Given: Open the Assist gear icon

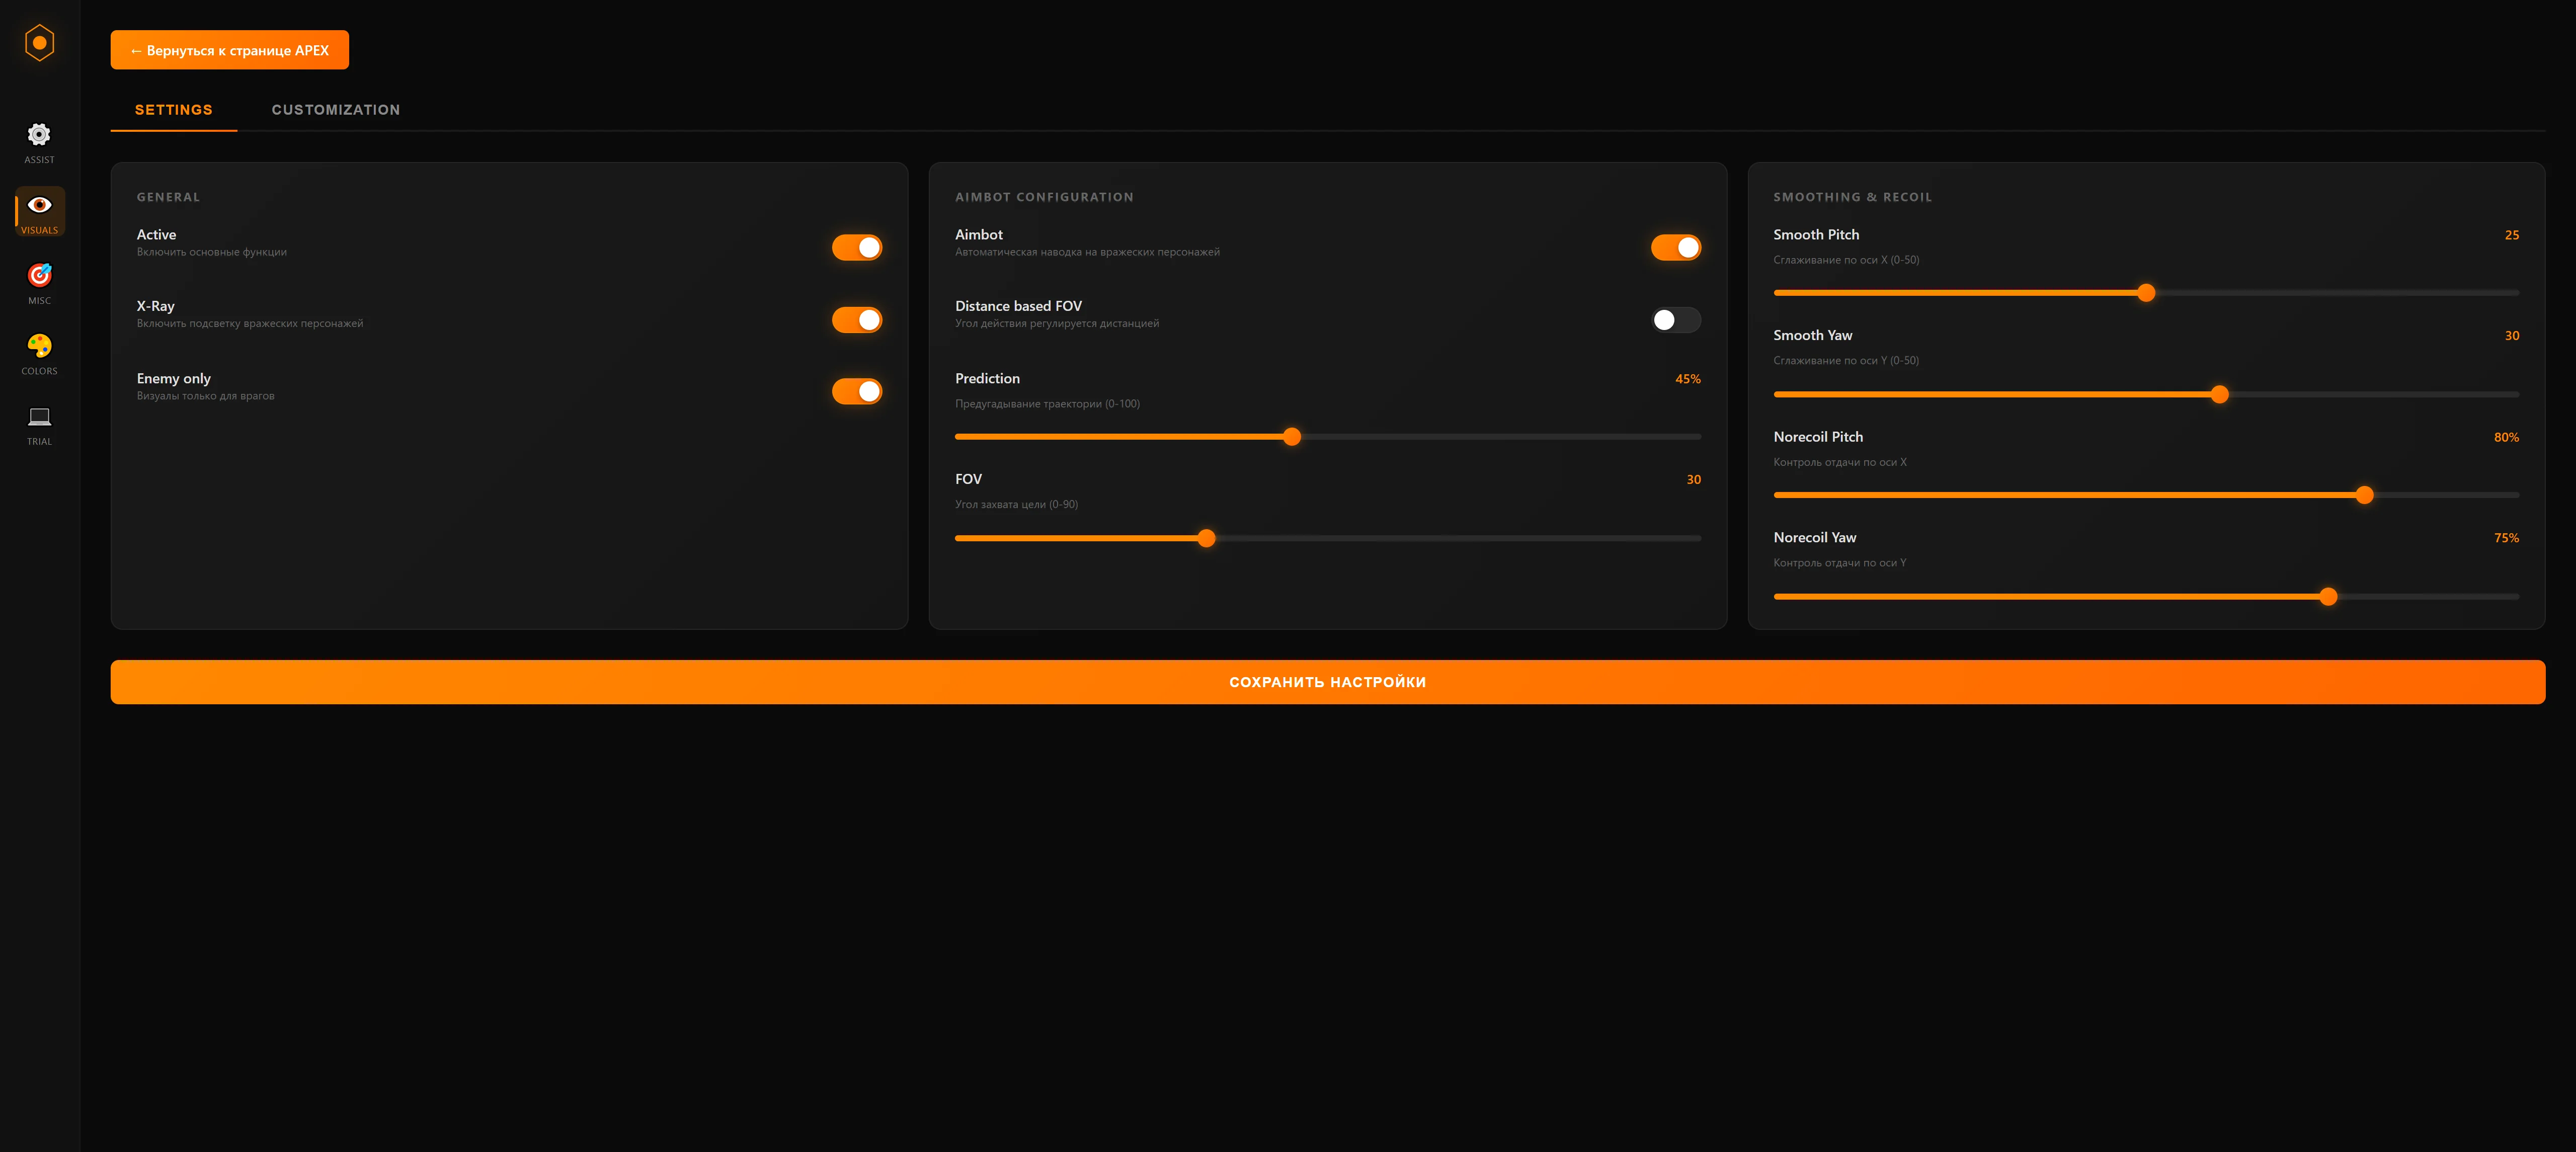Looking at the screenshot, I should (x=39, y=135).
